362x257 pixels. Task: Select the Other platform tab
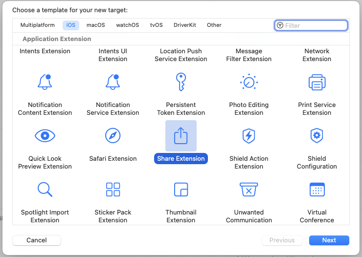click(x=214, y=25)
